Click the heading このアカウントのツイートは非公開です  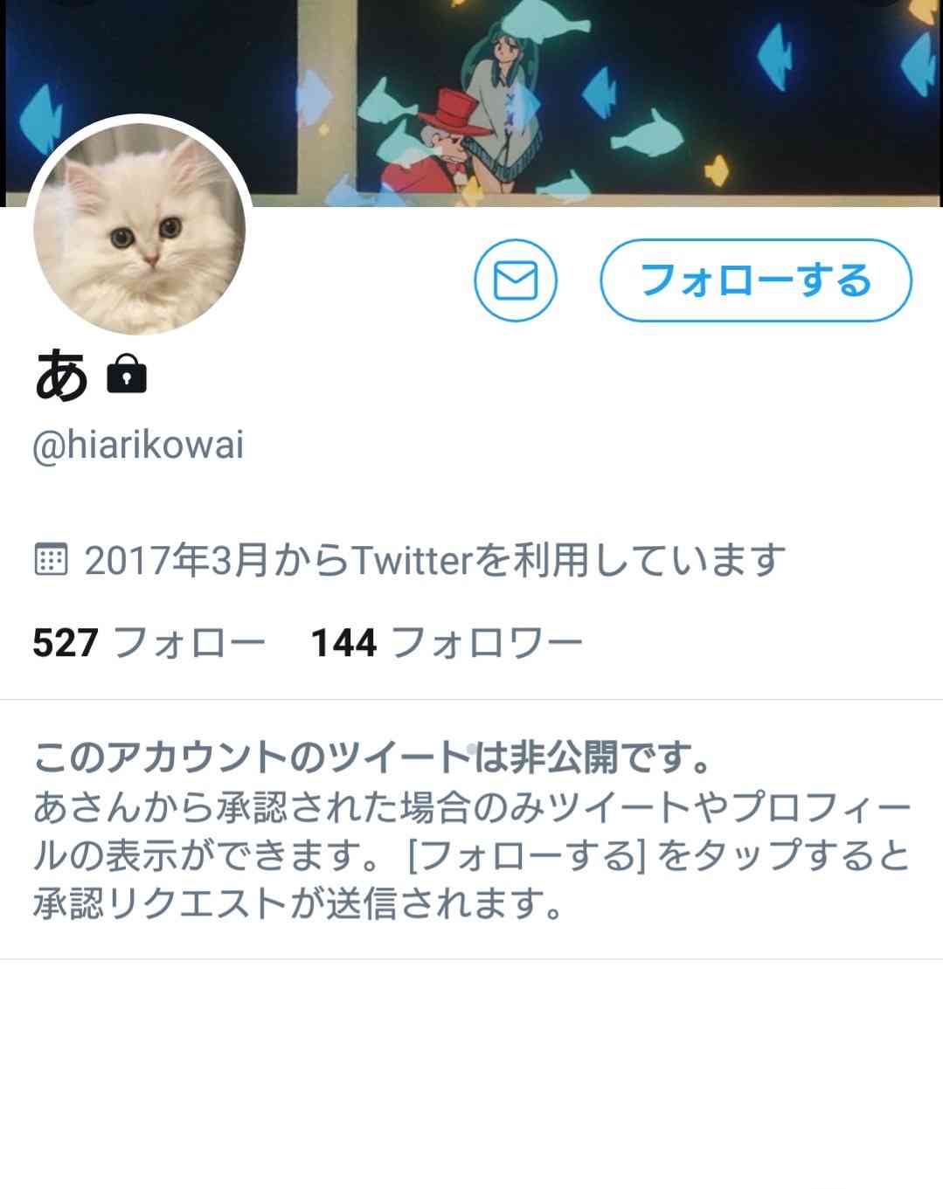[373, 757]
